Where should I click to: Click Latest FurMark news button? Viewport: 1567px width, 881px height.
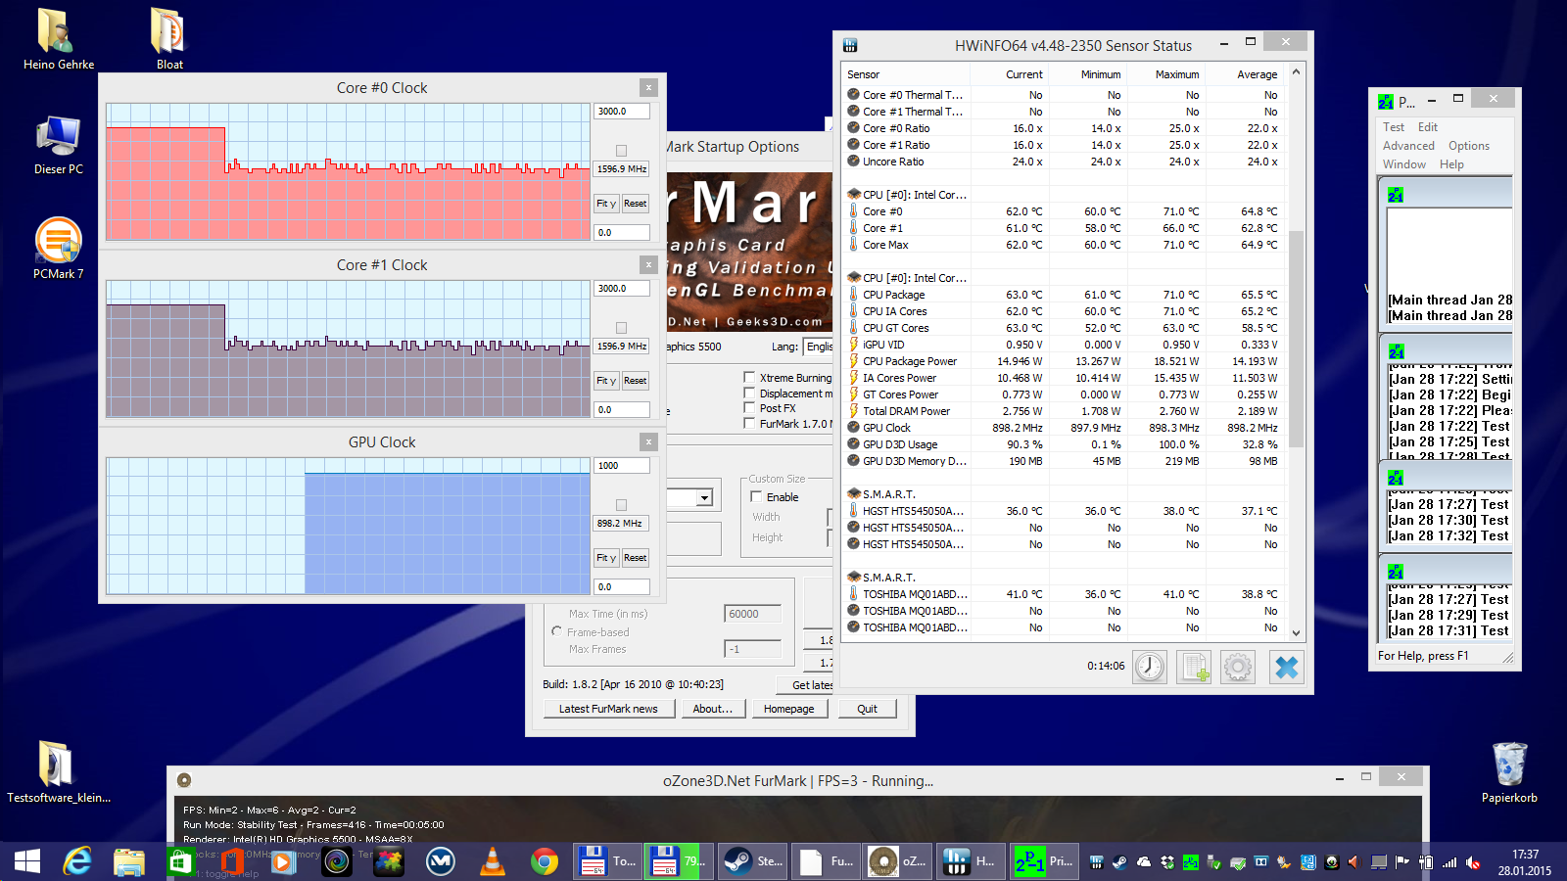point(608,709)
